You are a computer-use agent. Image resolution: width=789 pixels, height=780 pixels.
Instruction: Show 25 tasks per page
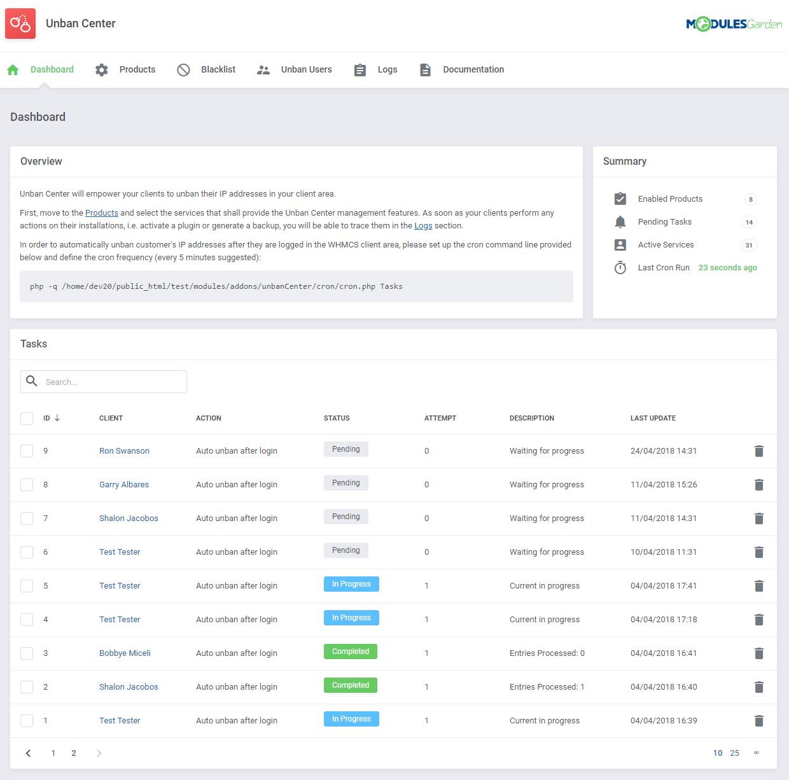pos(735,753)
